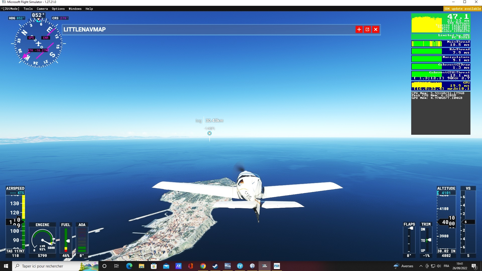482x271 pixels.
Task: Open the Help menu
Action: click(89, 9)
